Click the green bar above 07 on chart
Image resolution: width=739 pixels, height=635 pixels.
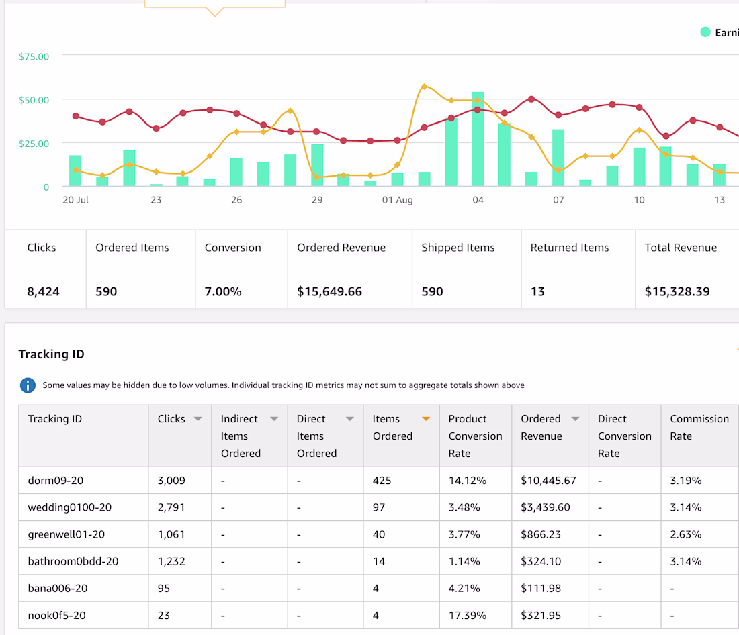click(x=558, y=158)
